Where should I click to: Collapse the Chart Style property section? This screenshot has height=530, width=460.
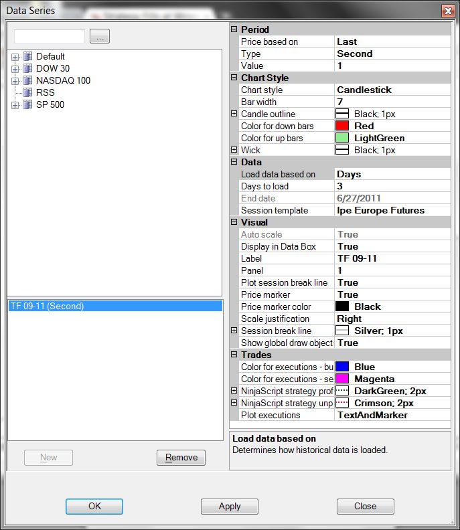[x=234, y=78]
